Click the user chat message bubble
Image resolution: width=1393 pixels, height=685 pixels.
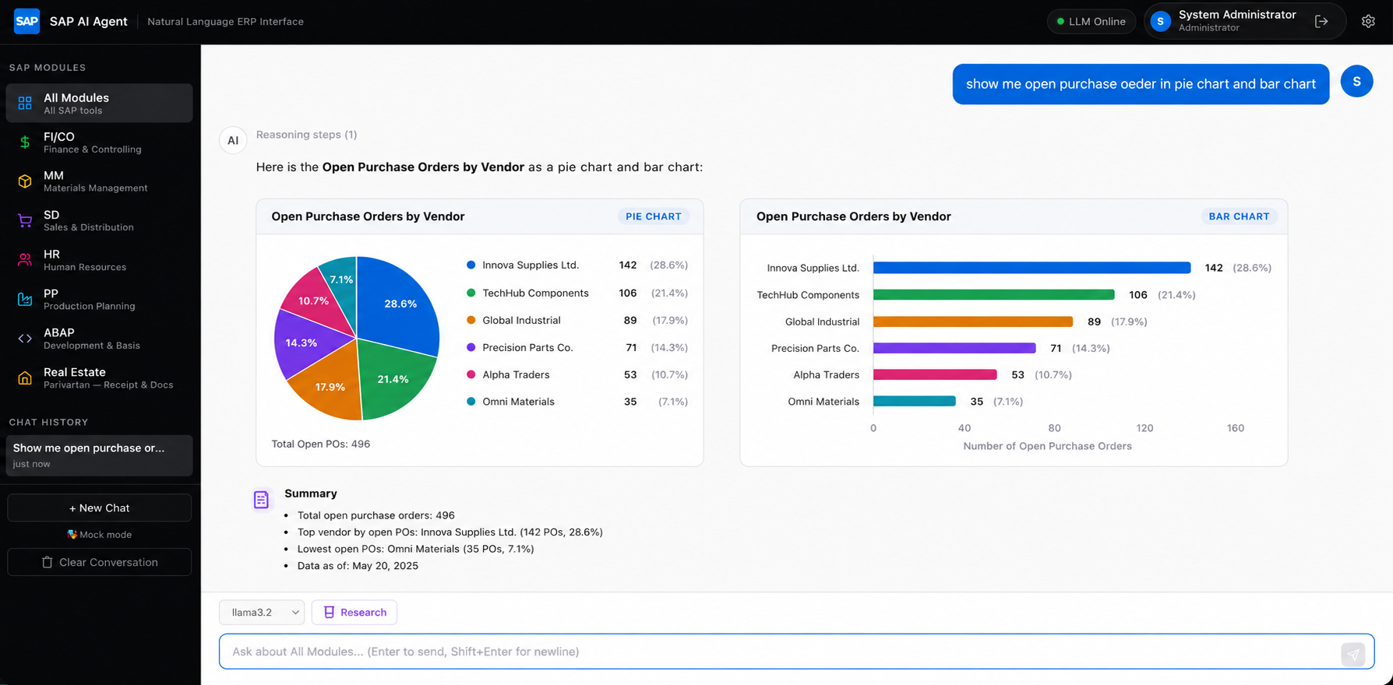[1141, 84]
